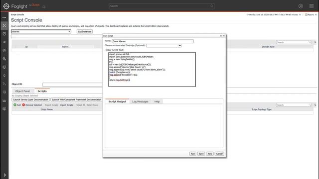Click the upper table Search box
This screenshot has width=319, height=179.
click(294, 42)
